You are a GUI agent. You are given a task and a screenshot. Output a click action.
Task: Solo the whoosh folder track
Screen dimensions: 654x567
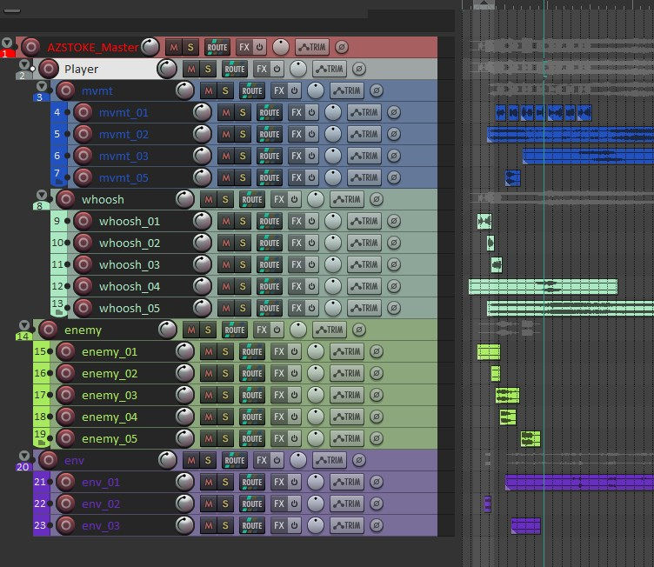225,199
